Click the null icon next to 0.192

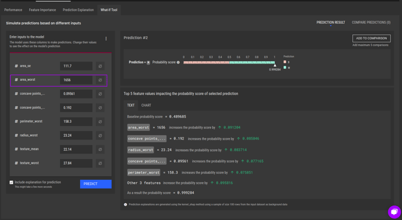[x=100, y=108]
